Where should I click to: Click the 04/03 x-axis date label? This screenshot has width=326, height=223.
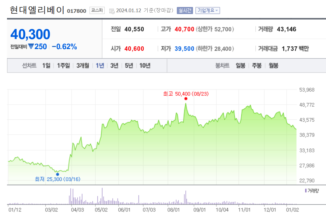(x=77, y=210)
